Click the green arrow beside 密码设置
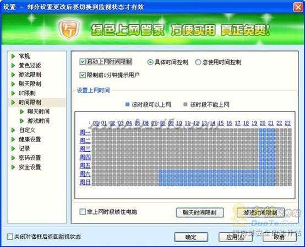305x247 pixels. [x=13, y=158]
